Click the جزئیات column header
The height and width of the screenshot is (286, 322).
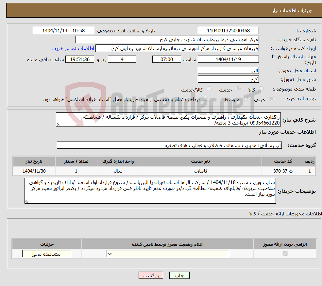pyautogui.click(x=47, y=244)
